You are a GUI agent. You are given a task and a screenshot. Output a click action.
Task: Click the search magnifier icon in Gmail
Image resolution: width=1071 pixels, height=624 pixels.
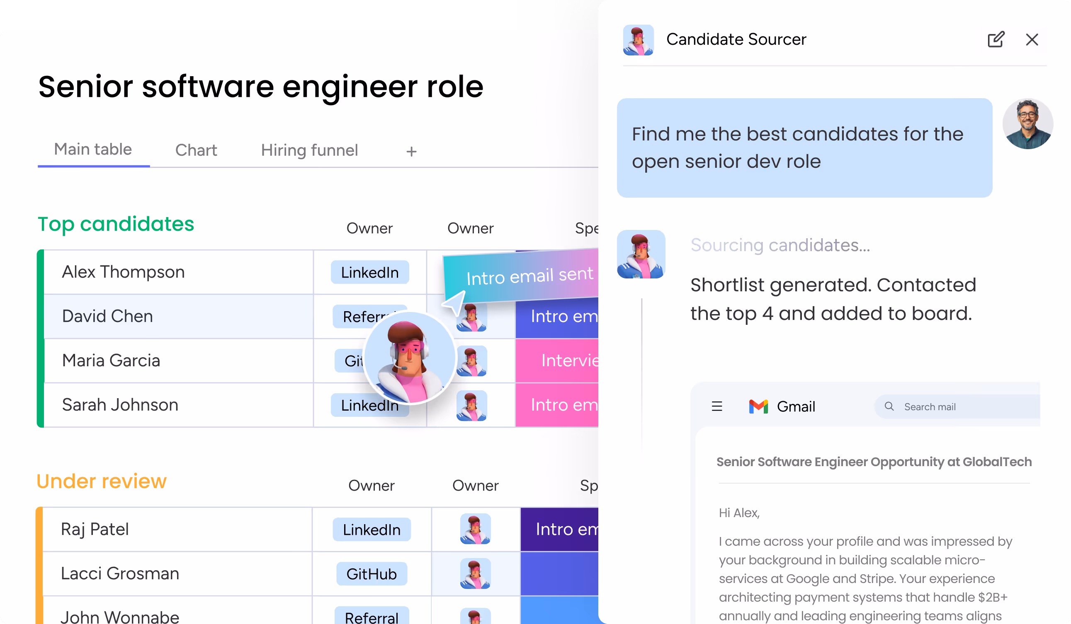pos(889,406)
